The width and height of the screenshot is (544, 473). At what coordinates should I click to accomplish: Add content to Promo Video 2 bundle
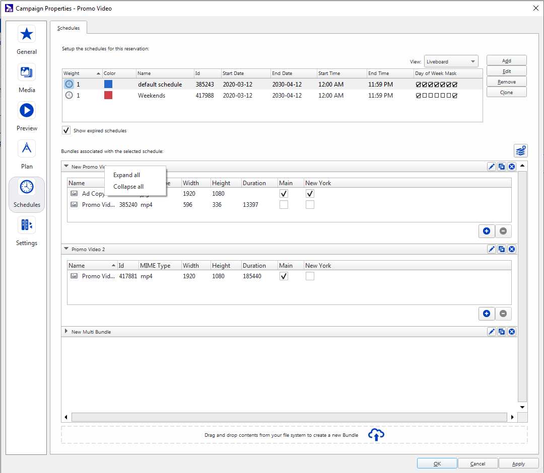pyautogui.click(x=487, y=313)
